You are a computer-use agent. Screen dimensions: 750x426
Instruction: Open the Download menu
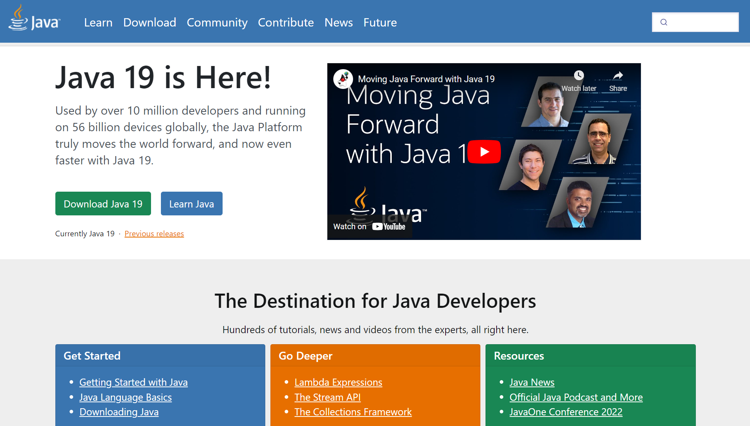[x=149, y=23]
